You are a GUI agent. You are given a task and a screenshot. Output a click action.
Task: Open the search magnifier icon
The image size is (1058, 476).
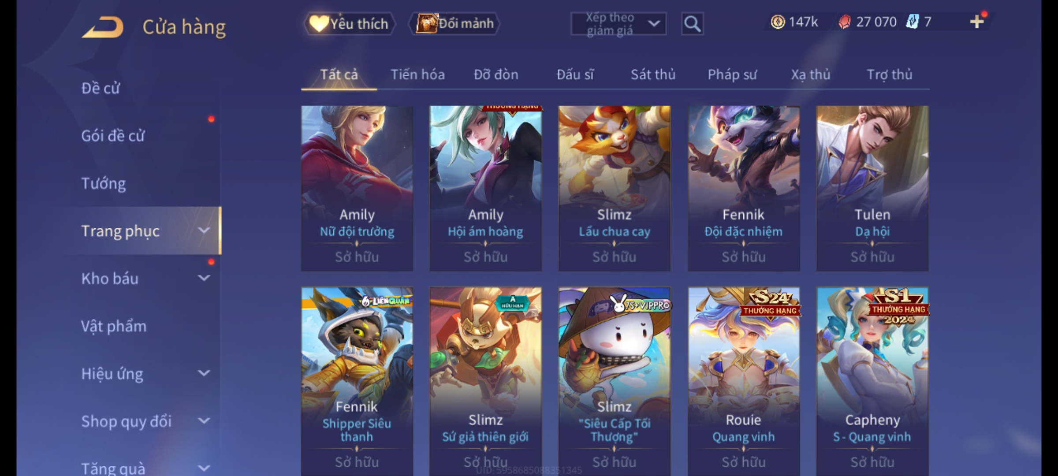coord(692,24)
